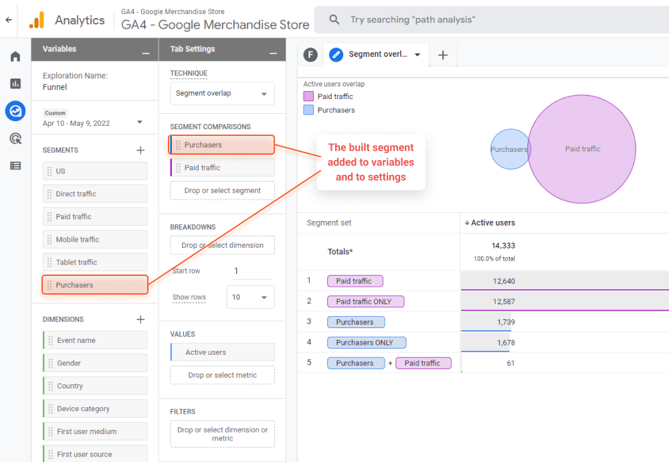This screenshot has width=669, height=462.
Task: Open the Segment overlap tab menu arrow
Action: pyautogui.click(x=417, y=55)
